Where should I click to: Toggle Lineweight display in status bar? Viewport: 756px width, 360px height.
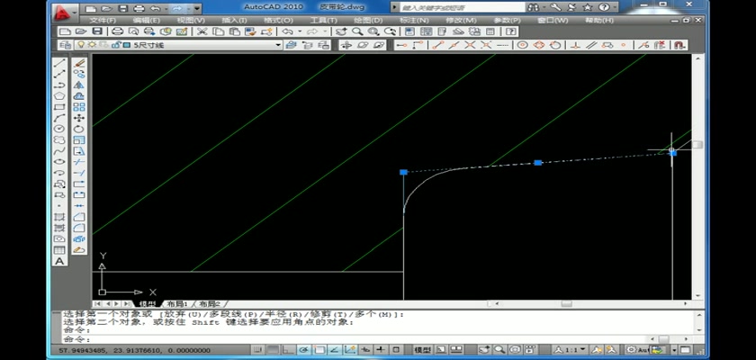pos(381,349)
